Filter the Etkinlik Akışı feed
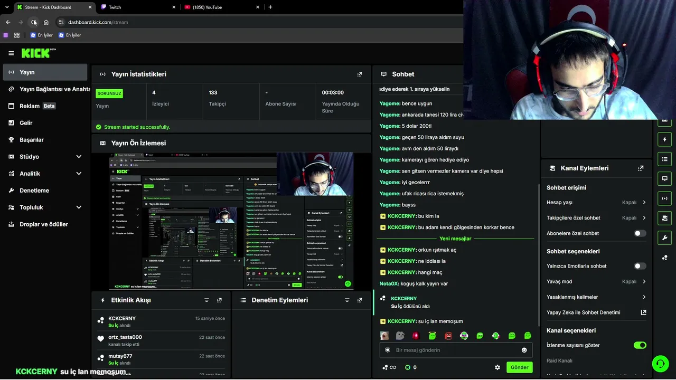676x380 pixels. (206, 300)
